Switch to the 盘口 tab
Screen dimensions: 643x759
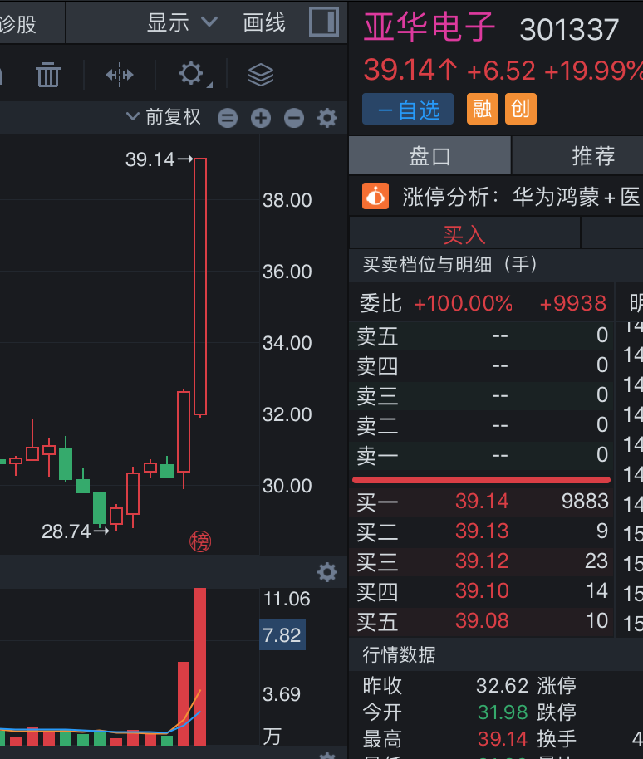click(429, 155)
